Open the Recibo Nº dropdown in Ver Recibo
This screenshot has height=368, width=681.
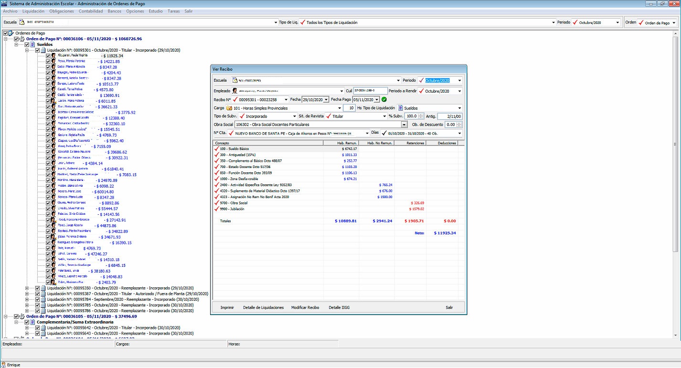pyautogui.click(x=286, y=99)
